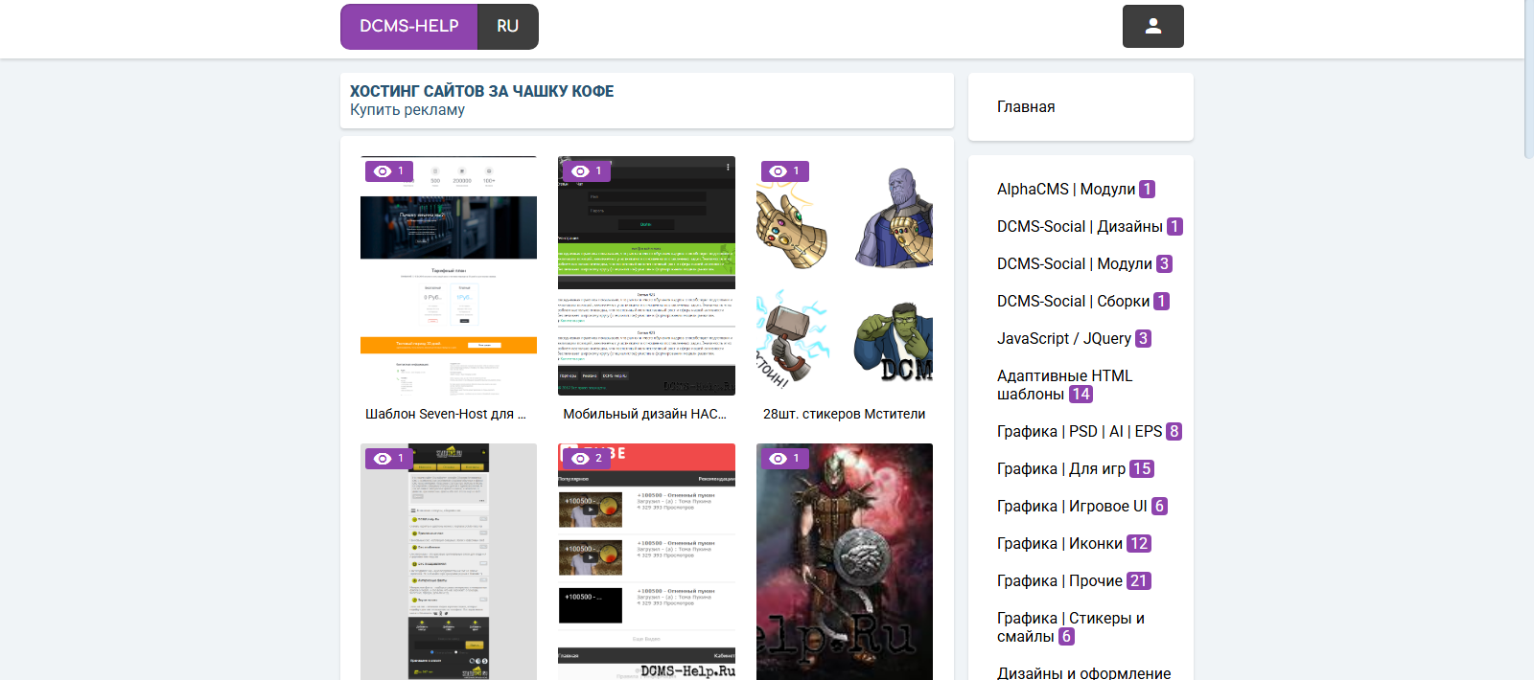Open the 28шт. стикеров Мстители title
The width and height of the screenshot is (1534, 680).
[x=844, y=415]
